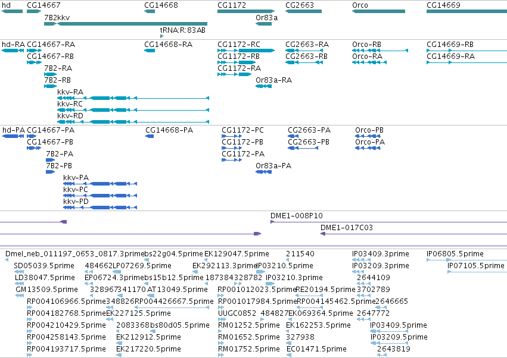This screenshot has height=358, width=507.
Task: Open the kkv-RD transcript label
Action: coord(70,115)
